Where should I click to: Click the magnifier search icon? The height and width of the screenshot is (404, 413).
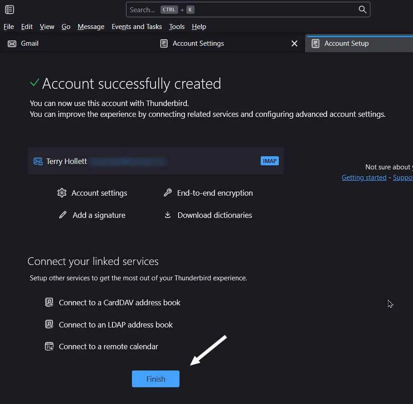(362, 10)
